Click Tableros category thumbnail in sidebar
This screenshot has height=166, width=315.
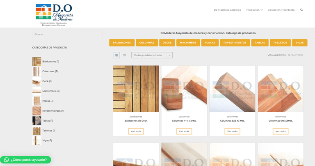37,131
